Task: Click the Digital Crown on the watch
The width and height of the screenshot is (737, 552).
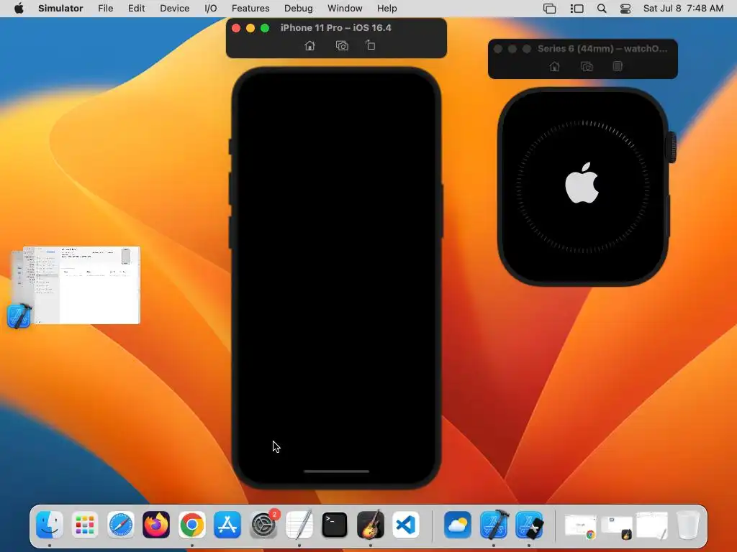Action: [x=672, y=147]
